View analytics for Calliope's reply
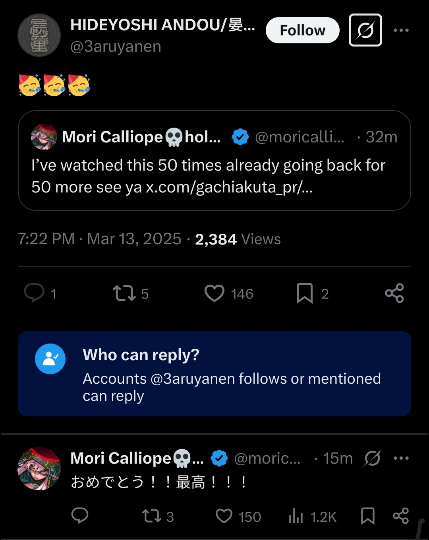The width and height of the screenshot is (429, 540). point(296,516)
